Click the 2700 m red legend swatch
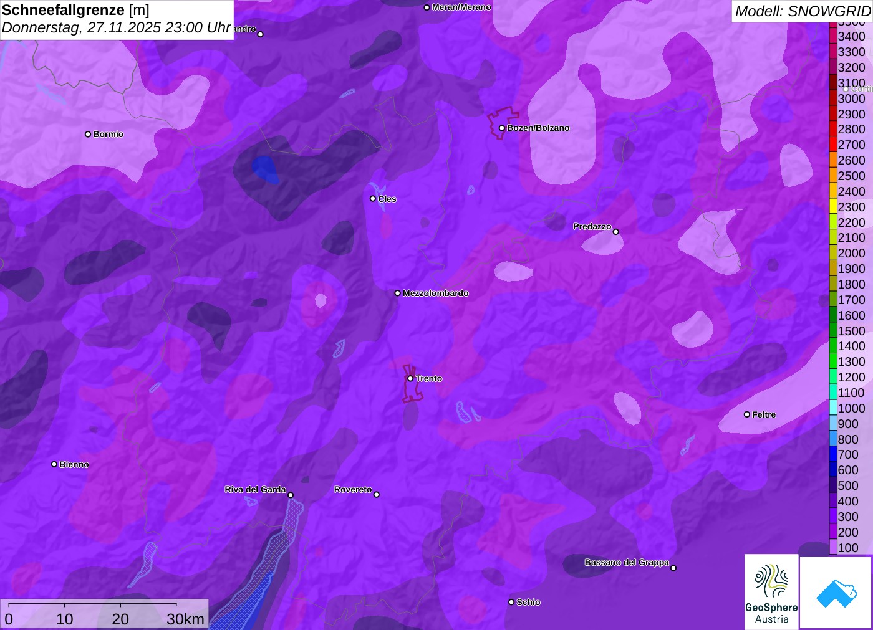873x630 pixels. (x=833, y=145)
